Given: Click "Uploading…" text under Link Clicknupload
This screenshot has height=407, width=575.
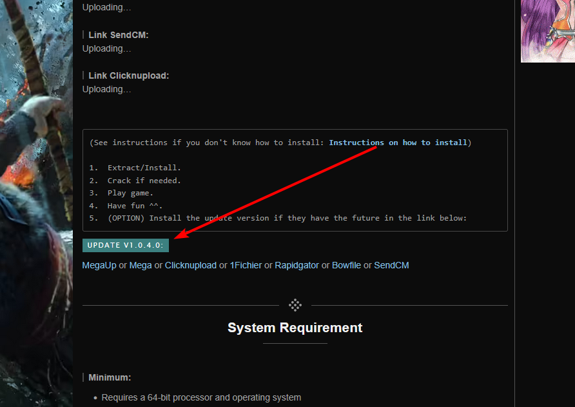Looking at the screenshot, I should pyautogui.click(x=106, y=89).
